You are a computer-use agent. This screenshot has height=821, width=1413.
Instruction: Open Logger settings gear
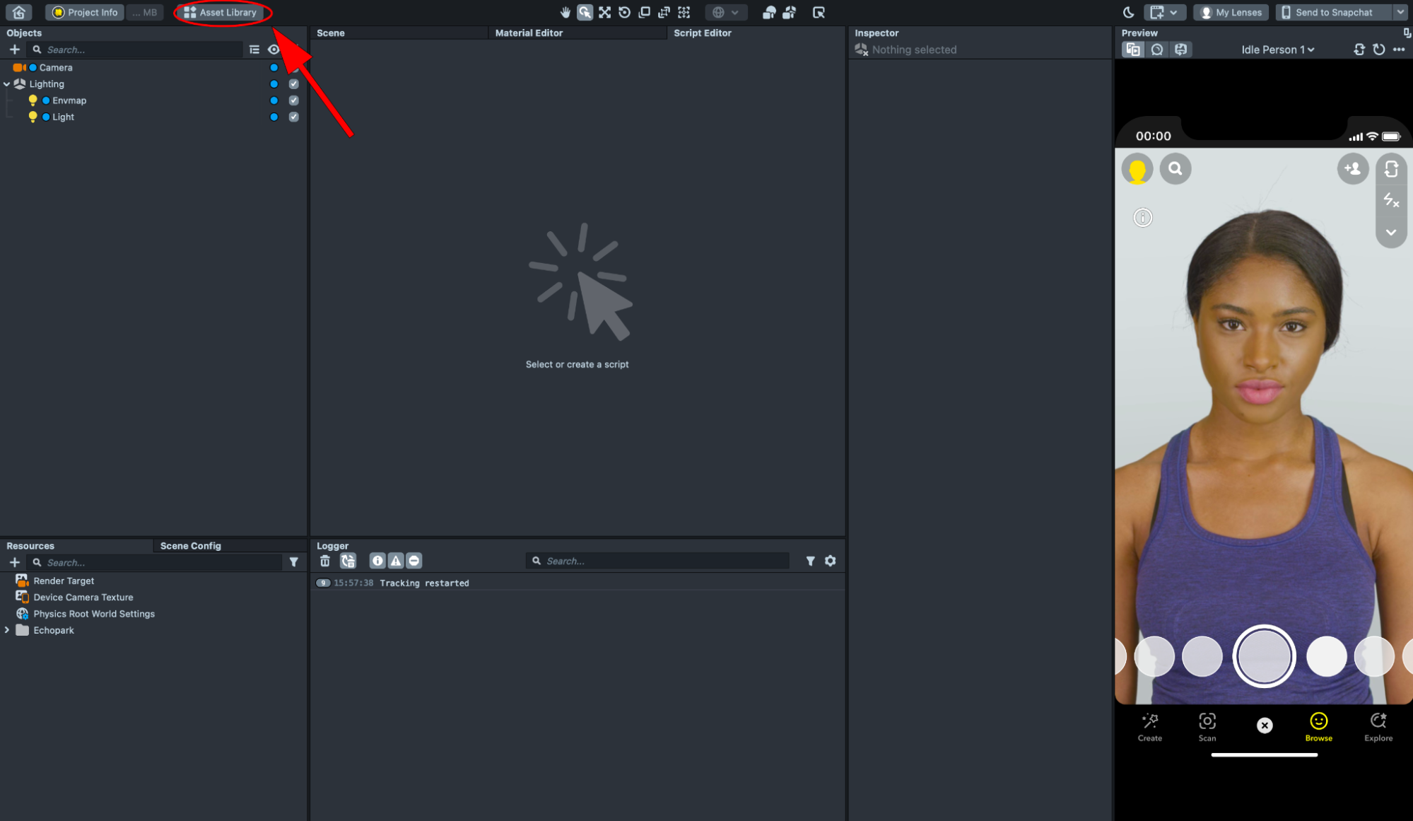830,561
